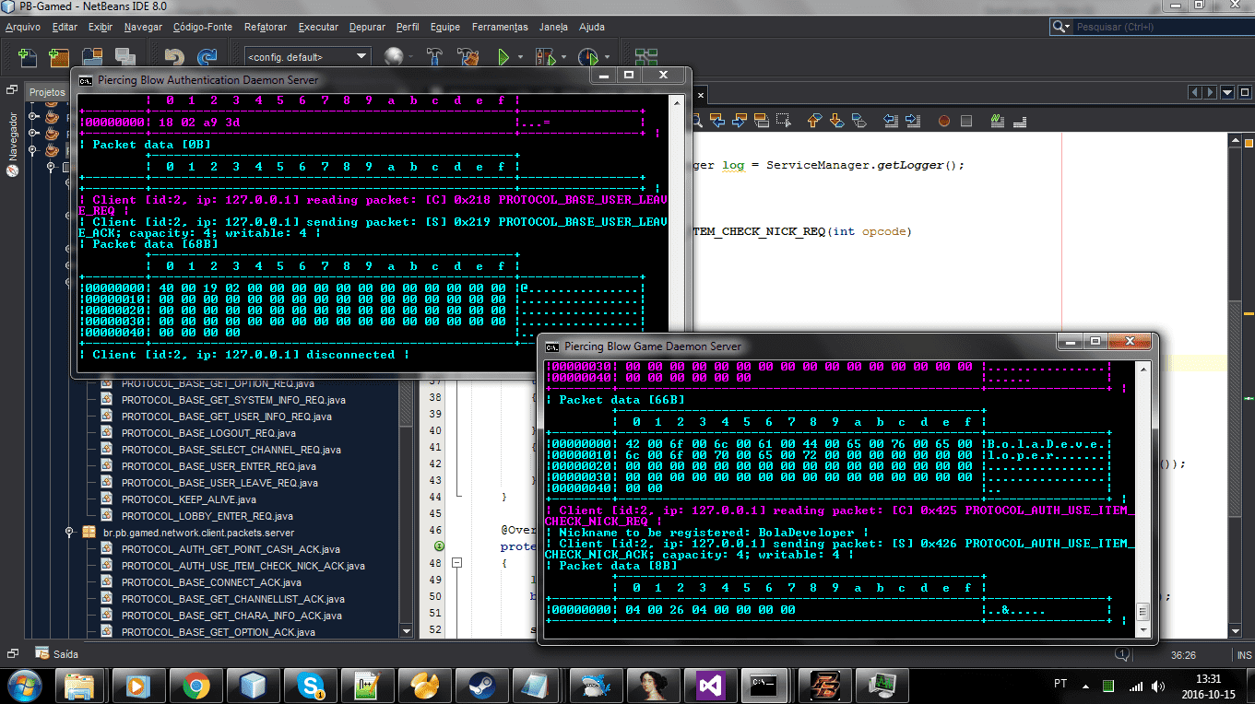
Task: Open the editor documents list dropdown
Action: pyautogui.click(x=1227, y=92)
